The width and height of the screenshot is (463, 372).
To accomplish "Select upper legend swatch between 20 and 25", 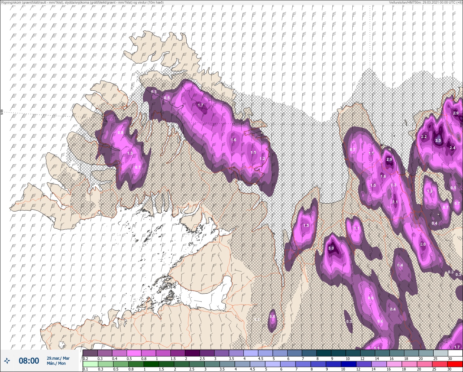I will tap(426, 353).
